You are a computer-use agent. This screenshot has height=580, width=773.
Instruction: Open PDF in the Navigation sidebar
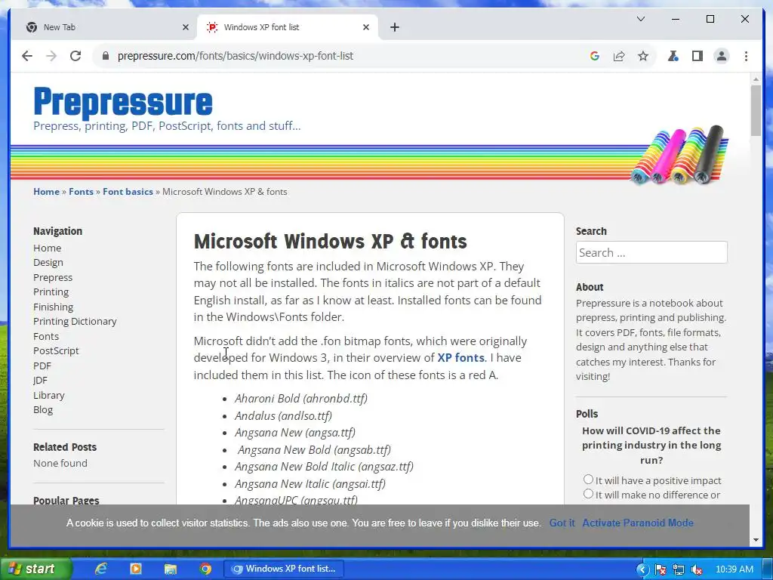coord(42,366)
